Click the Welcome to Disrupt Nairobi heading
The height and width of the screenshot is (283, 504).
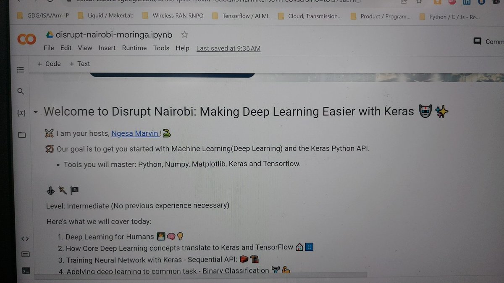(x=228, y=112)
